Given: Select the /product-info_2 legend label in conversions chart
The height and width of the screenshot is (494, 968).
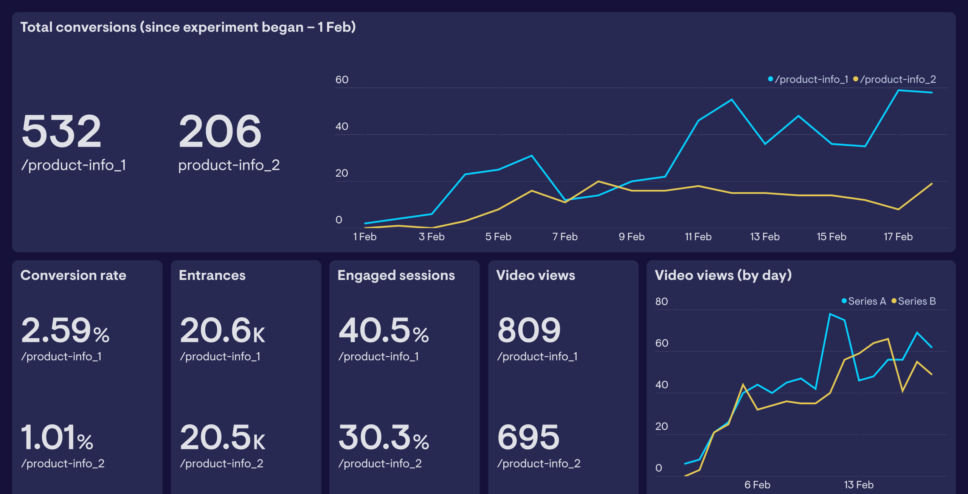Looking at the screenshot, I should [898, 79].
